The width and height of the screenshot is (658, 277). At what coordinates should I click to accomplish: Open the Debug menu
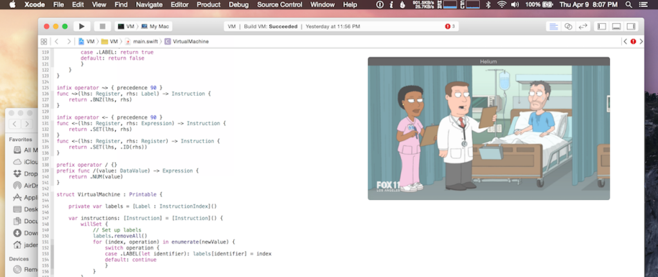[x=238, y=4]
